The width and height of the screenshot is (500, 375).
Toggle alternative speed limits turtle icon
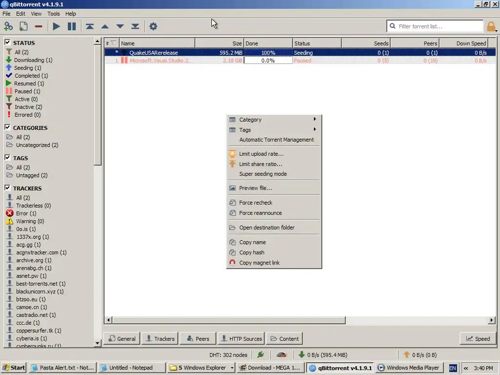coord(281,354)
